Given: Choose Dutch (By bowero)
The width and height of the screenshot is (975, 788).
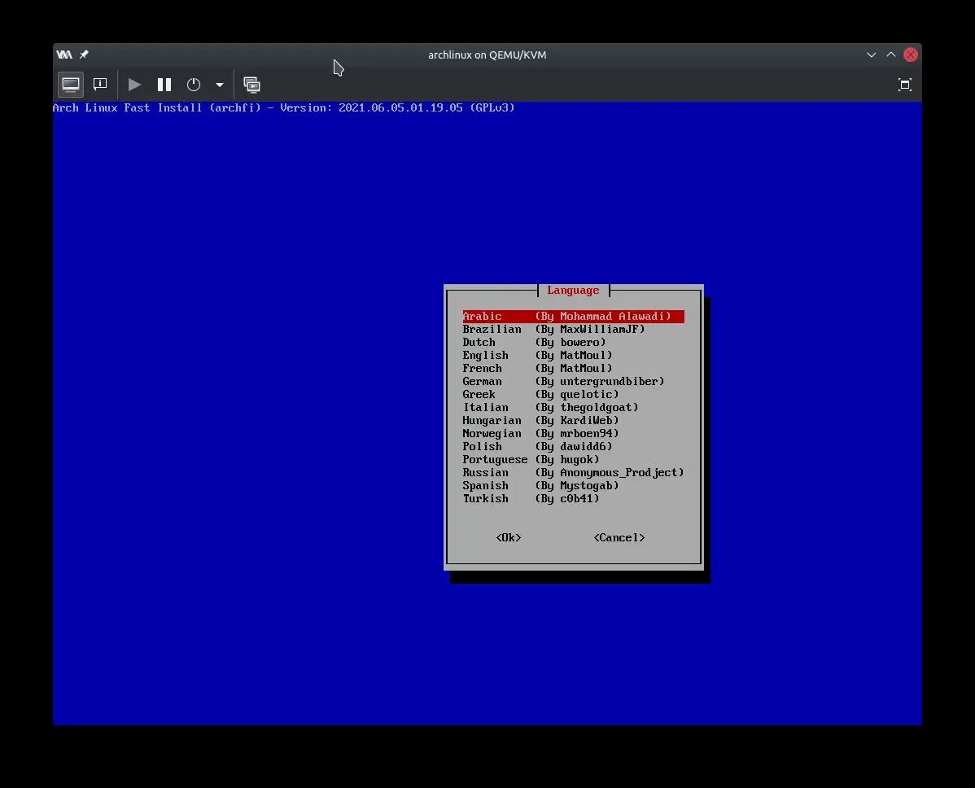Looking at the screenshot, I should click(x=573, y=343).
